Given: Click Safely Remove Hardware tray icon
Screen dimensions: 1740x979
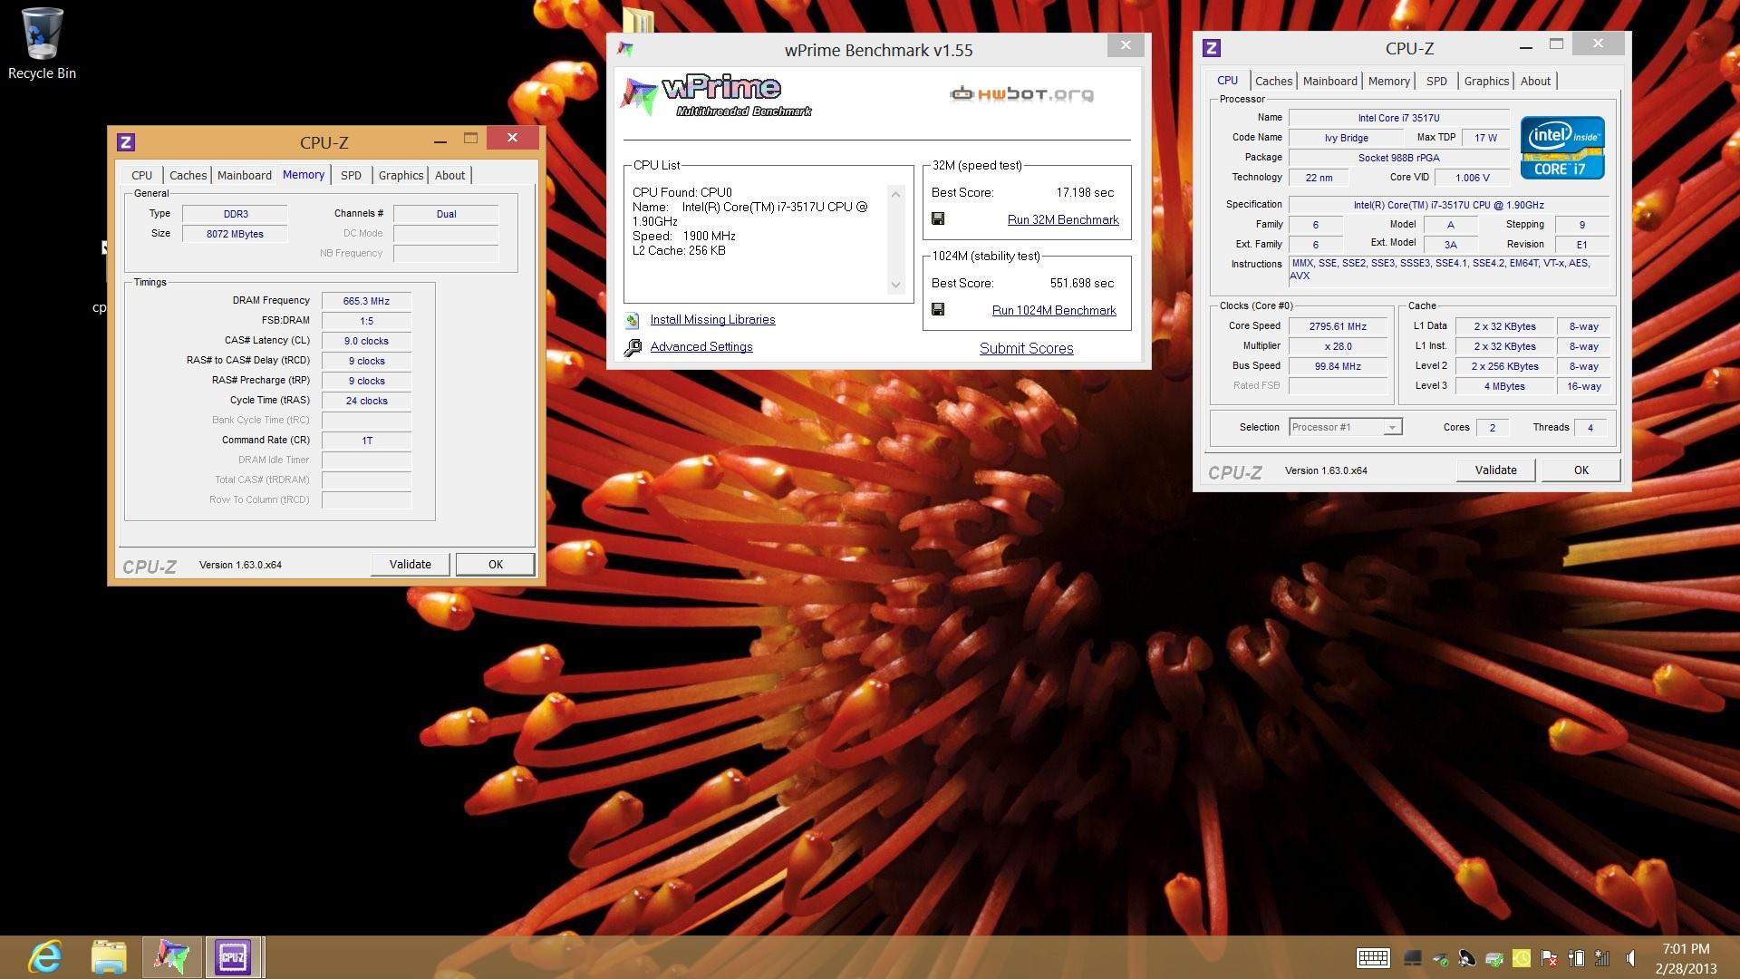Looking at the screenshot, I should pyautogui.click(x=1440, y=958).
